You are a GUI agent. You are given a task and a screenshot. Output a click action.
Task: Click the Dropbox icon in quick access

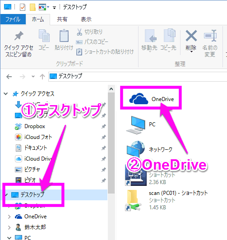click(x=19, y=126)
